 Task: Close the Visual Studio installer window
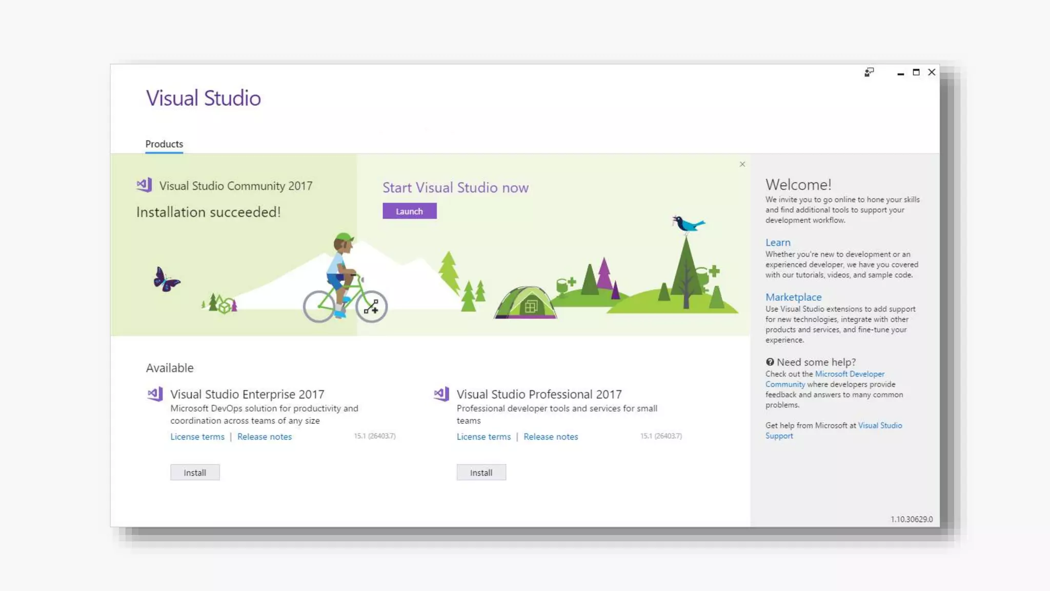[932, 72]
